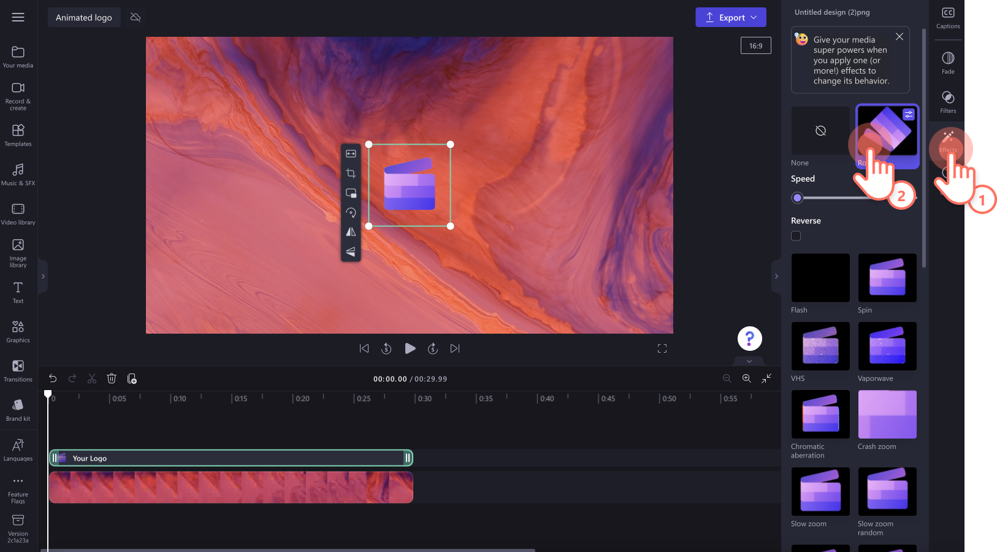Select the None effect option
This screenshot has width=997, height=552.
820,131
